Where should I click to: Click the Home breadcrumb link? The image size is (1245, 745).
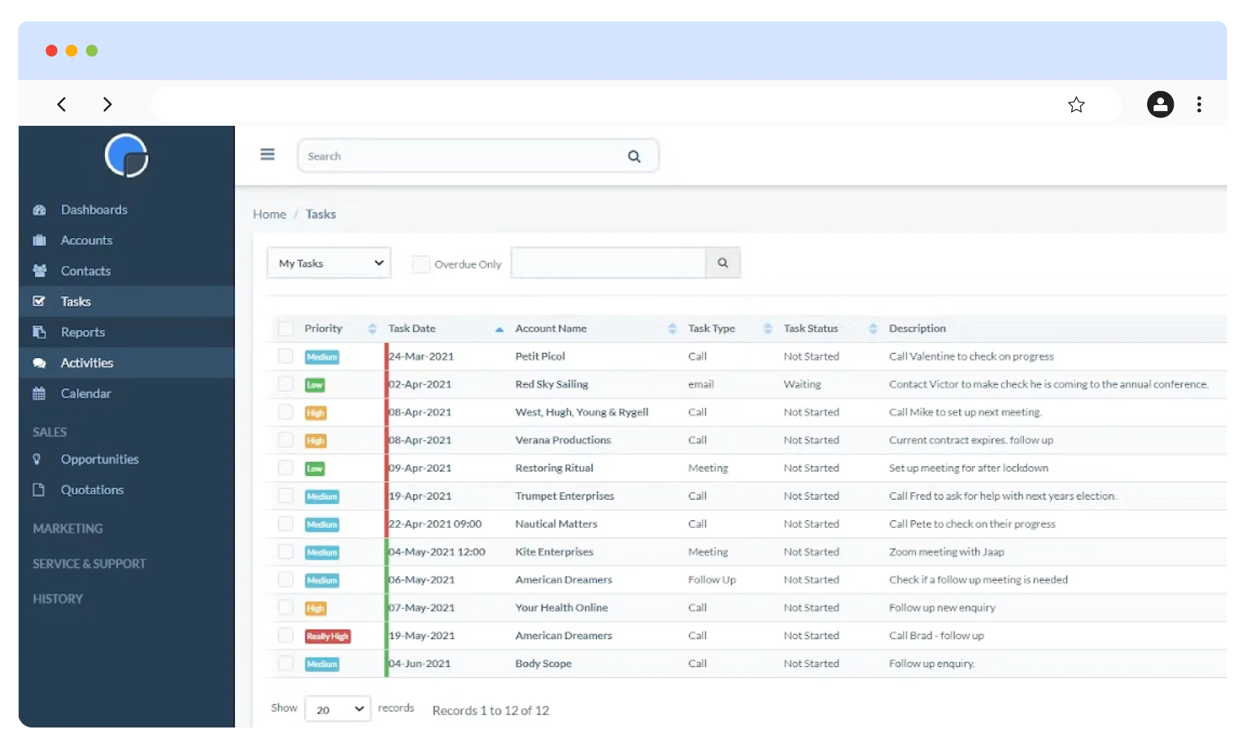pyautogui.click(x=270, y=214)
